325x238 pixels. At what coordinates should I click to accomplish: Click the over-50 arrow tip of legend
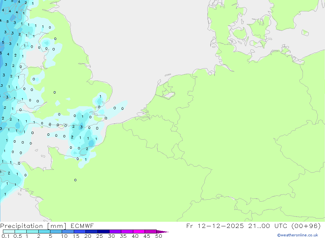(162, 232)
